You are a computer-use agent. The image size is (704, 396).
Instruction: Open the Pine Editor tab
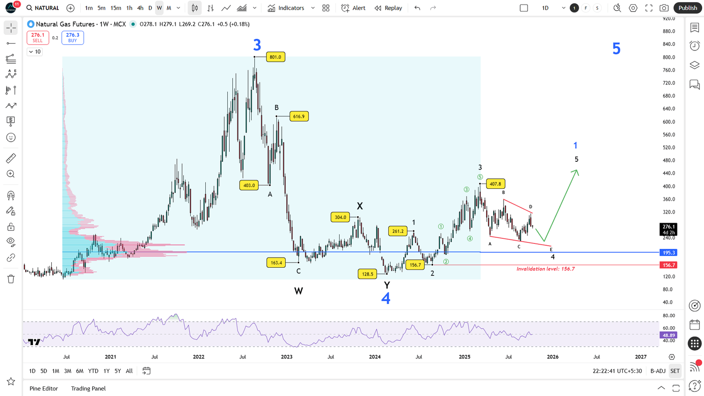44,388
